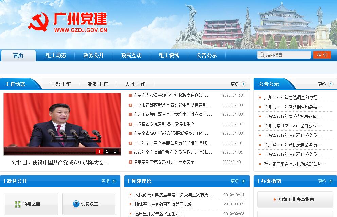This screenshot has width=337, height=217.
Task: Switch to the 人才工作 tab
Action: pyautogui.click(x=135, y=84)
